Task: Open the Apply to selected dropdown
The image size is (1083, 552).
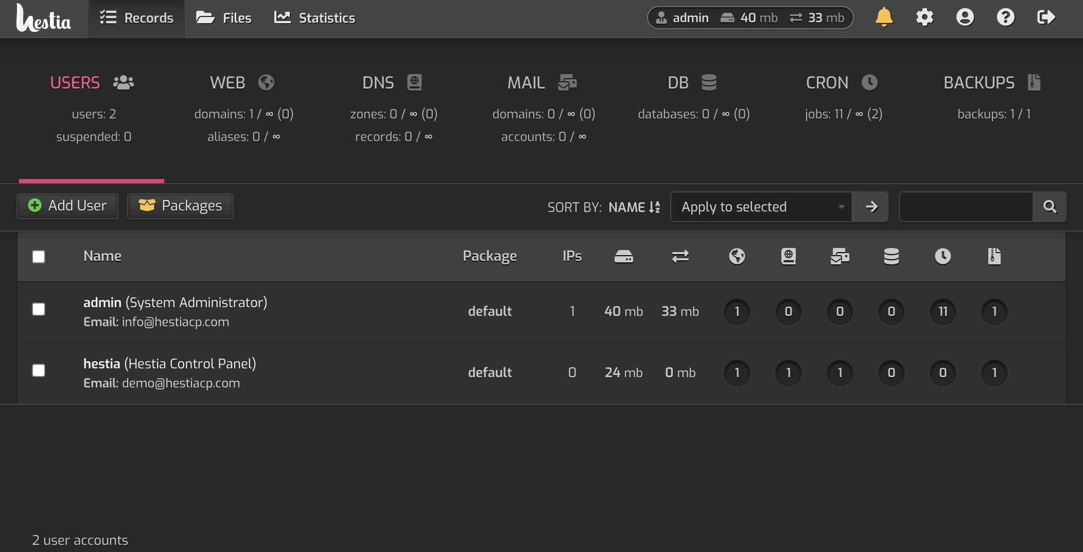Action: click(x=761, y=207)
